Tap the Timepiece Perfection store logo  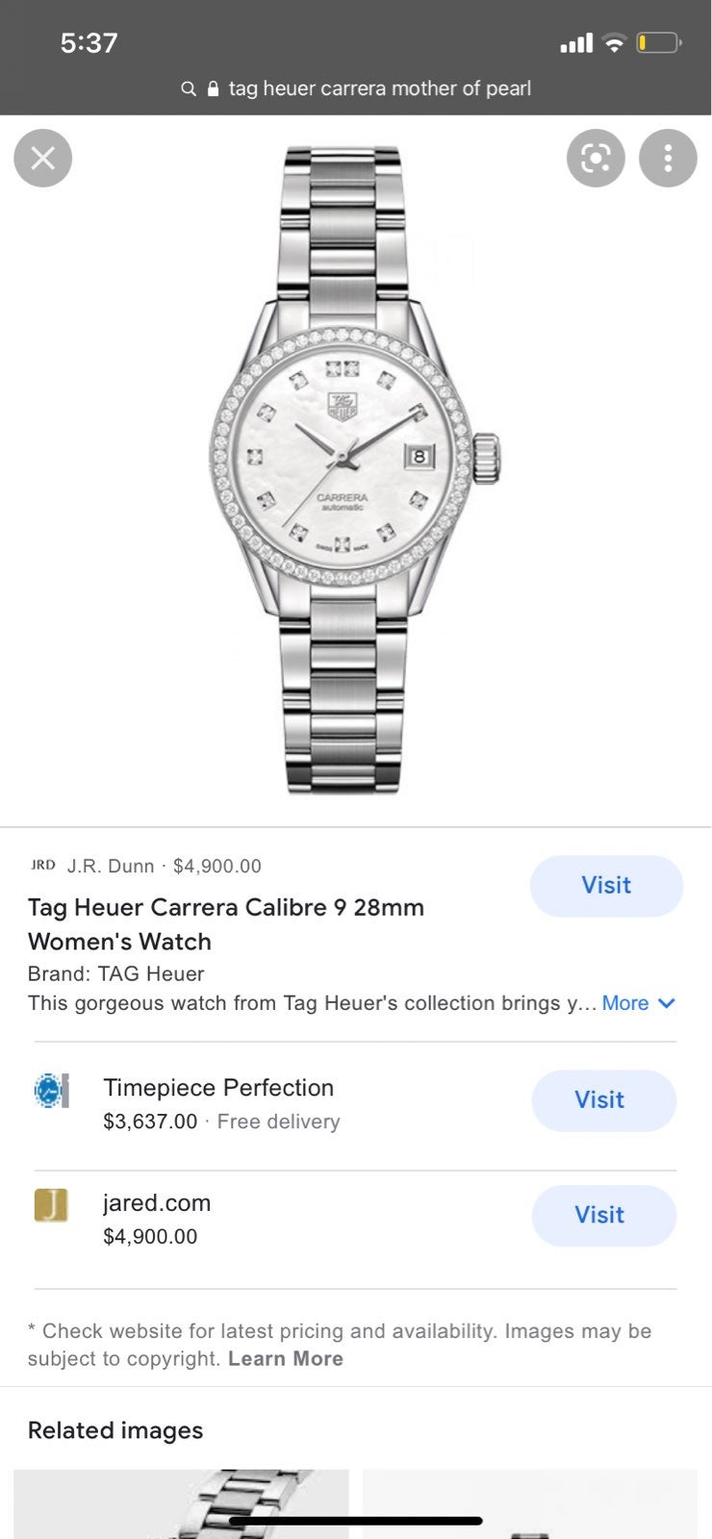(50, 1091)
